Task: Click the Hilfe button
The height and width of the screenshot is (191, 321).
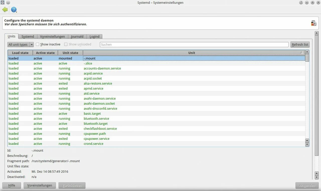Action: [12, 185]
